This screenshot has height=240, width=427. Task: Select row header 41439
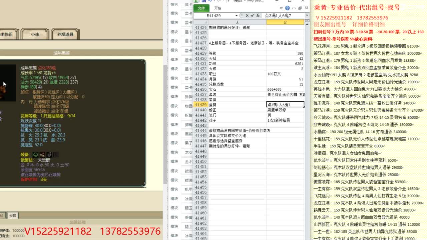coord(201,105)
